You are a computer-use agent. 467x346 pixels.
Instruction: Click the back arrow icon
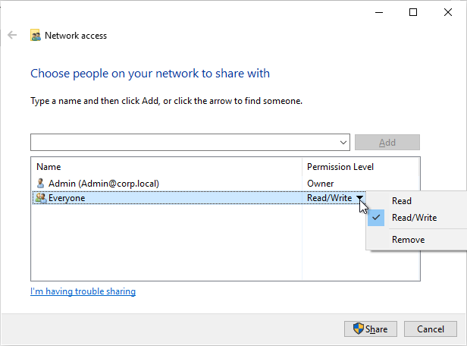(12, 35)
